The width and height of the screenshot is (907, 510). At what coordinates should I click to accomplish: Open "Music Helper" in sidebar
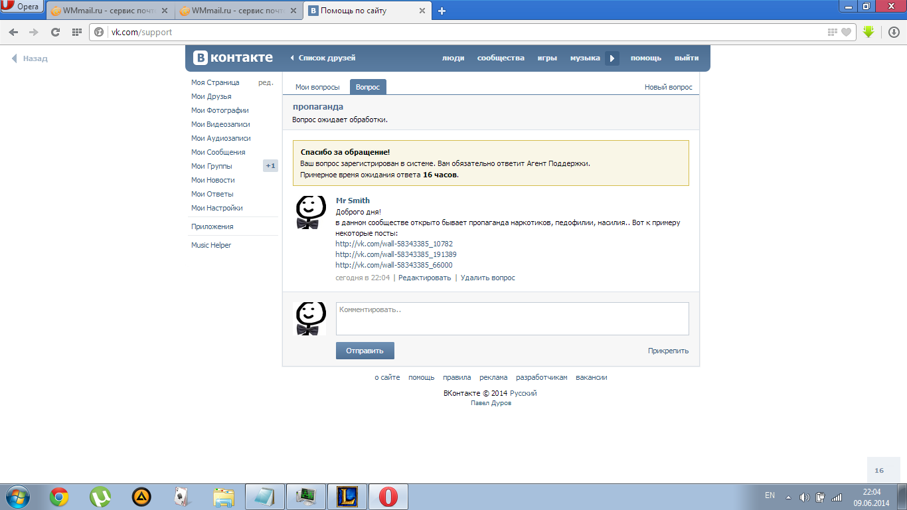click(x=211, y=245)
